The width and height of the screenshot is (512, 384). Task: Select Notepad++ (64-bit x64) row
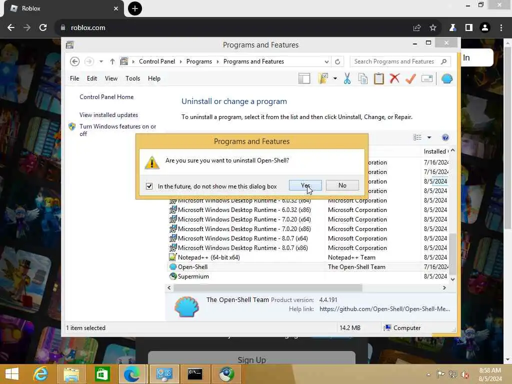coord(308,257)
